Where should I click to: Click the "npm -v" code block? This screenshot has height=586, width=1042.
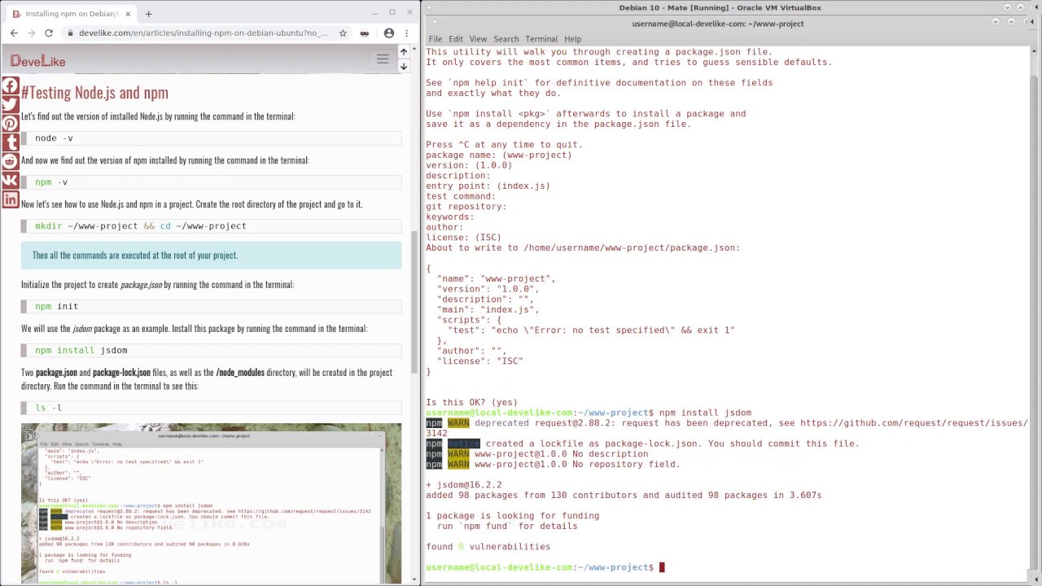pos(212,182)
